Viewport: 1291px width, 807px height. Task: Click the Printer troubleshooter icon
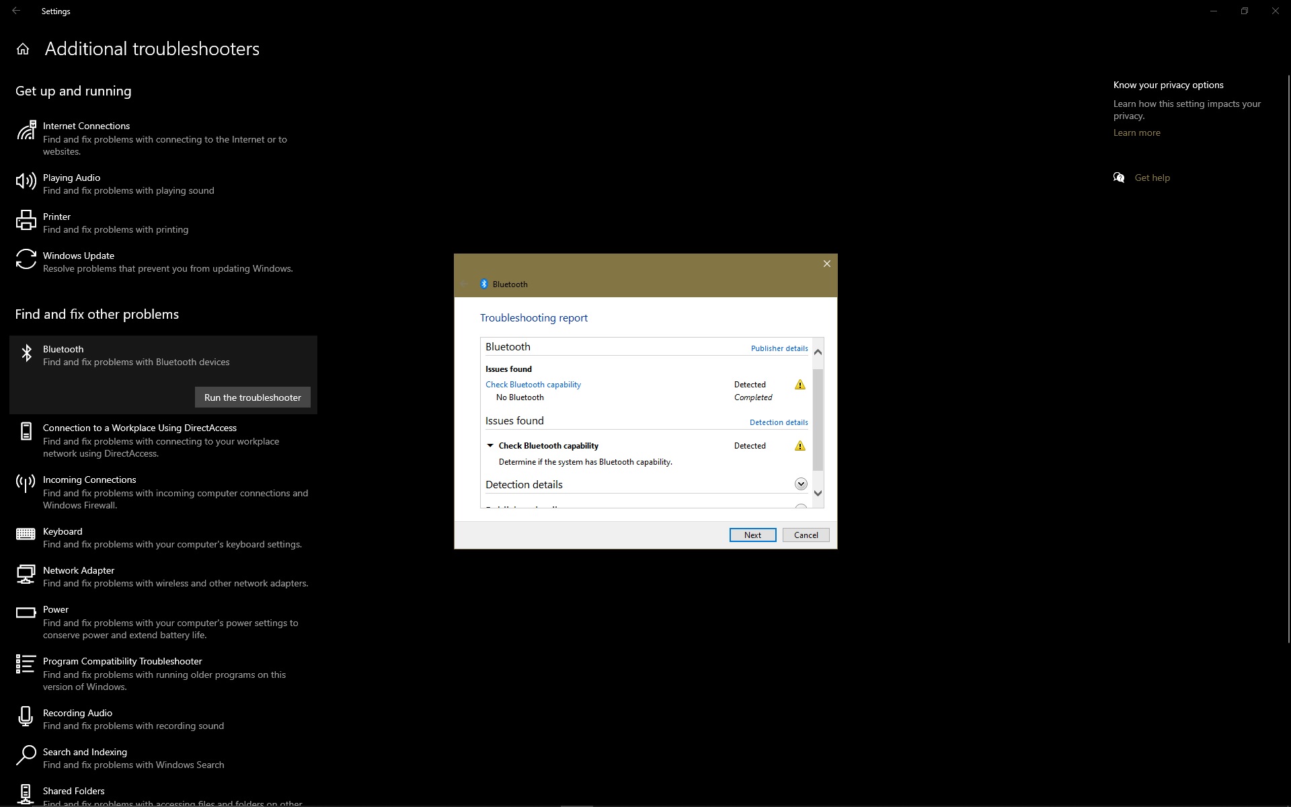click(x=26, y=220)
